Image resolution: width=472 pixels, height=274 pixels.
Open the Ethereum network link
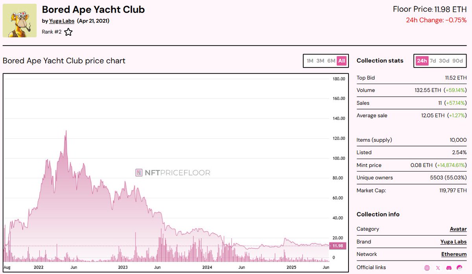tap(454, 254)
